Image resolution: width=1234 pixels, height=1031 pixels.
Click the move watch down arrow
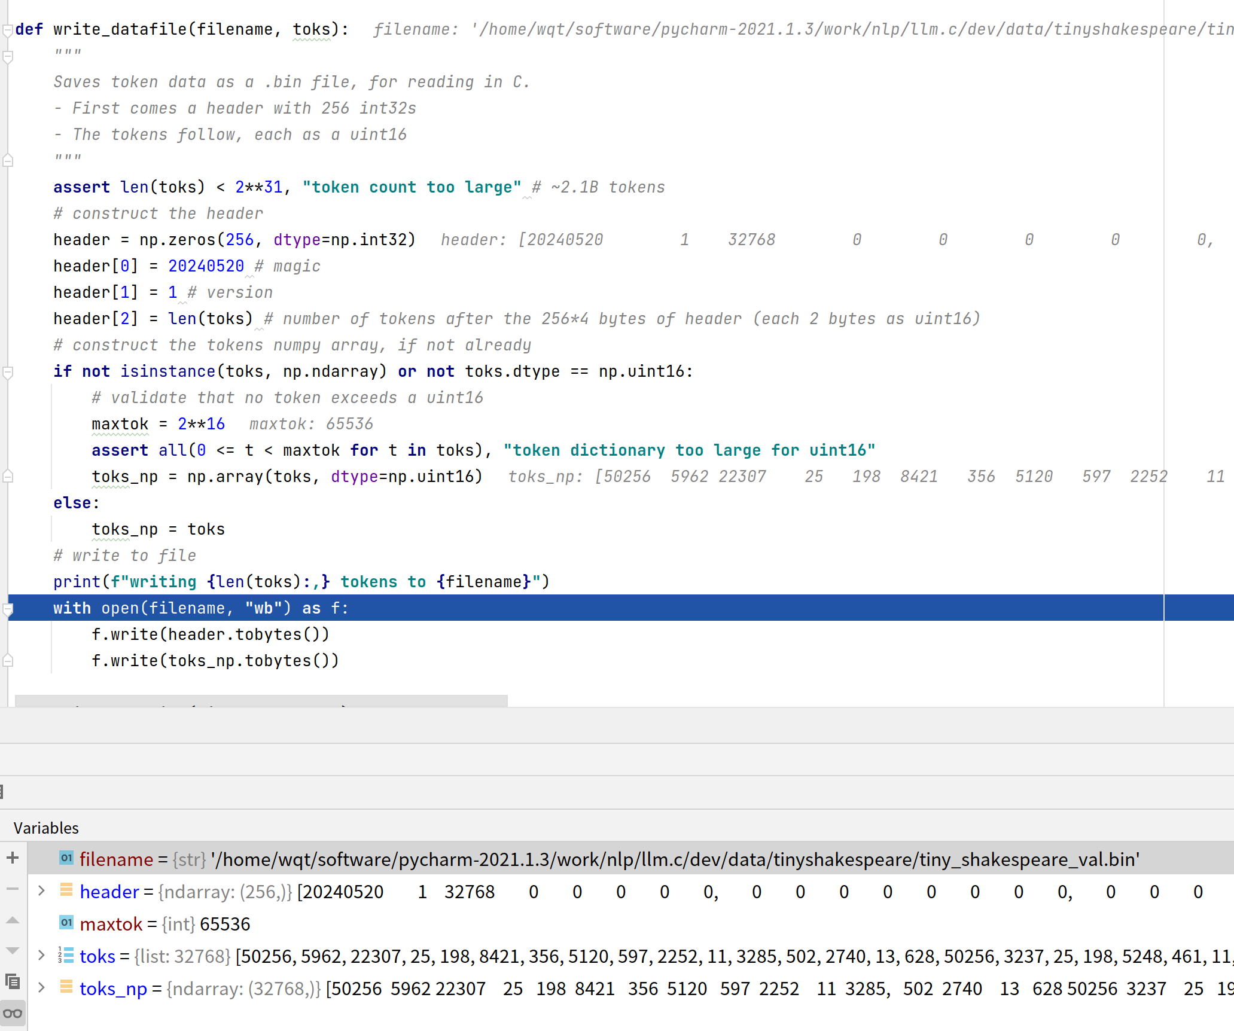tap(13, 950)
